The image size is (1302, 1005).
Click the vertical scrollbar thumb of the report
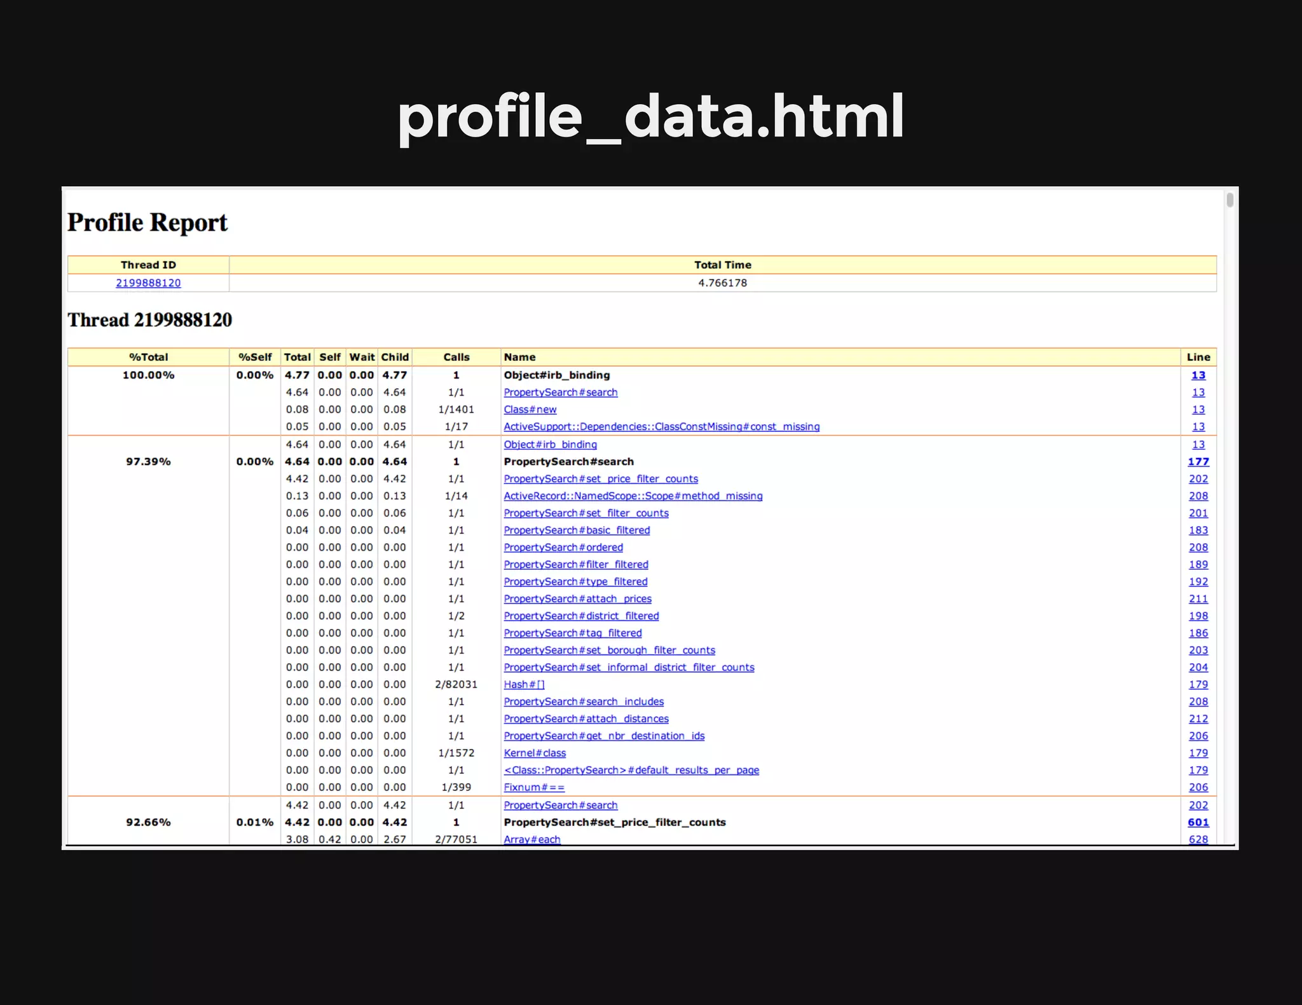tap(1230, 200)
